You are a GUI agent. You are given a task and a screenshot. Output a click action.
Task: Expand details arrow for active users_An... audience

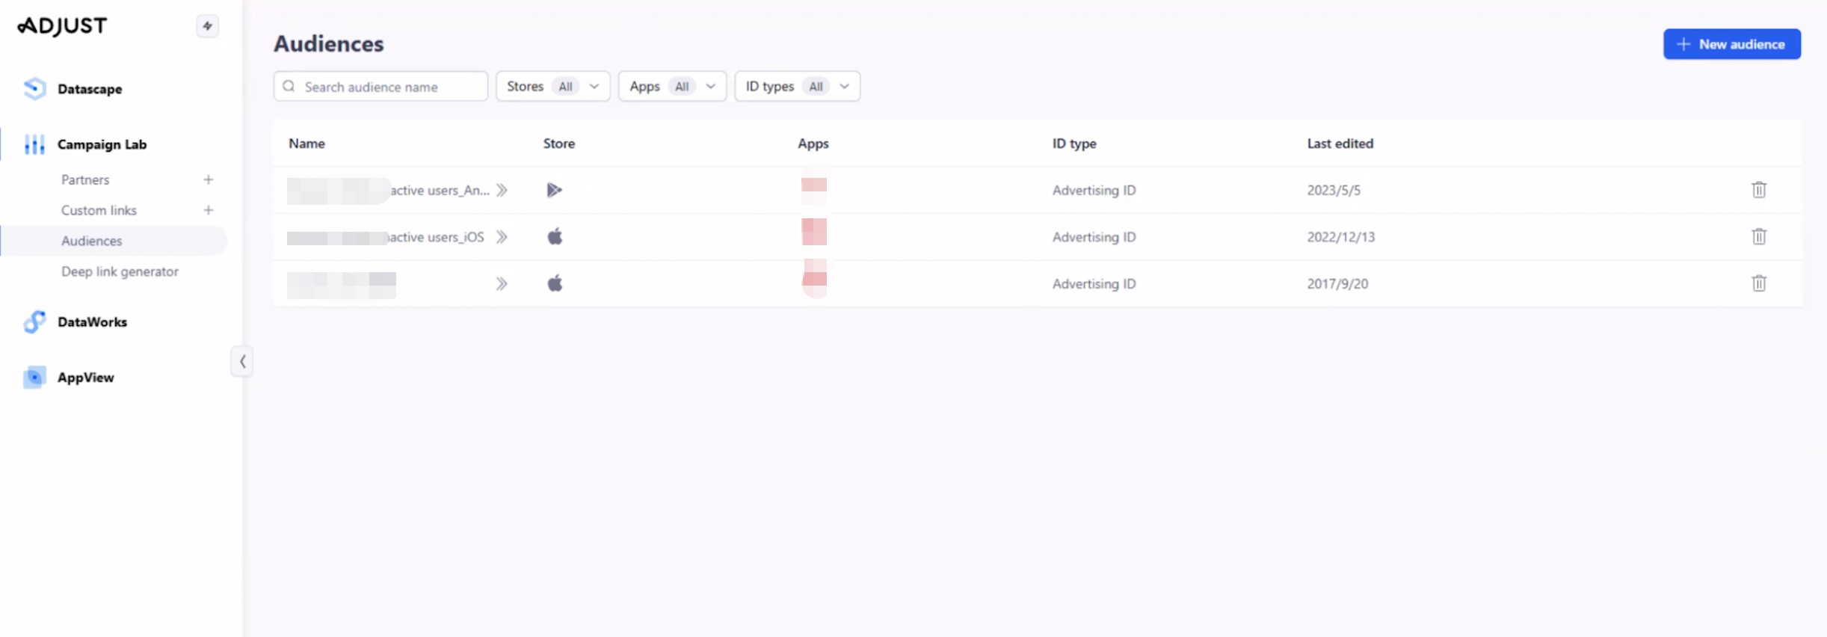pos(502,190)
